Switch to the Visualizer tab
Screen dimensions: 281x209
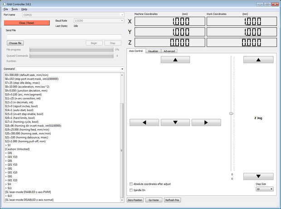coord(153,51)
